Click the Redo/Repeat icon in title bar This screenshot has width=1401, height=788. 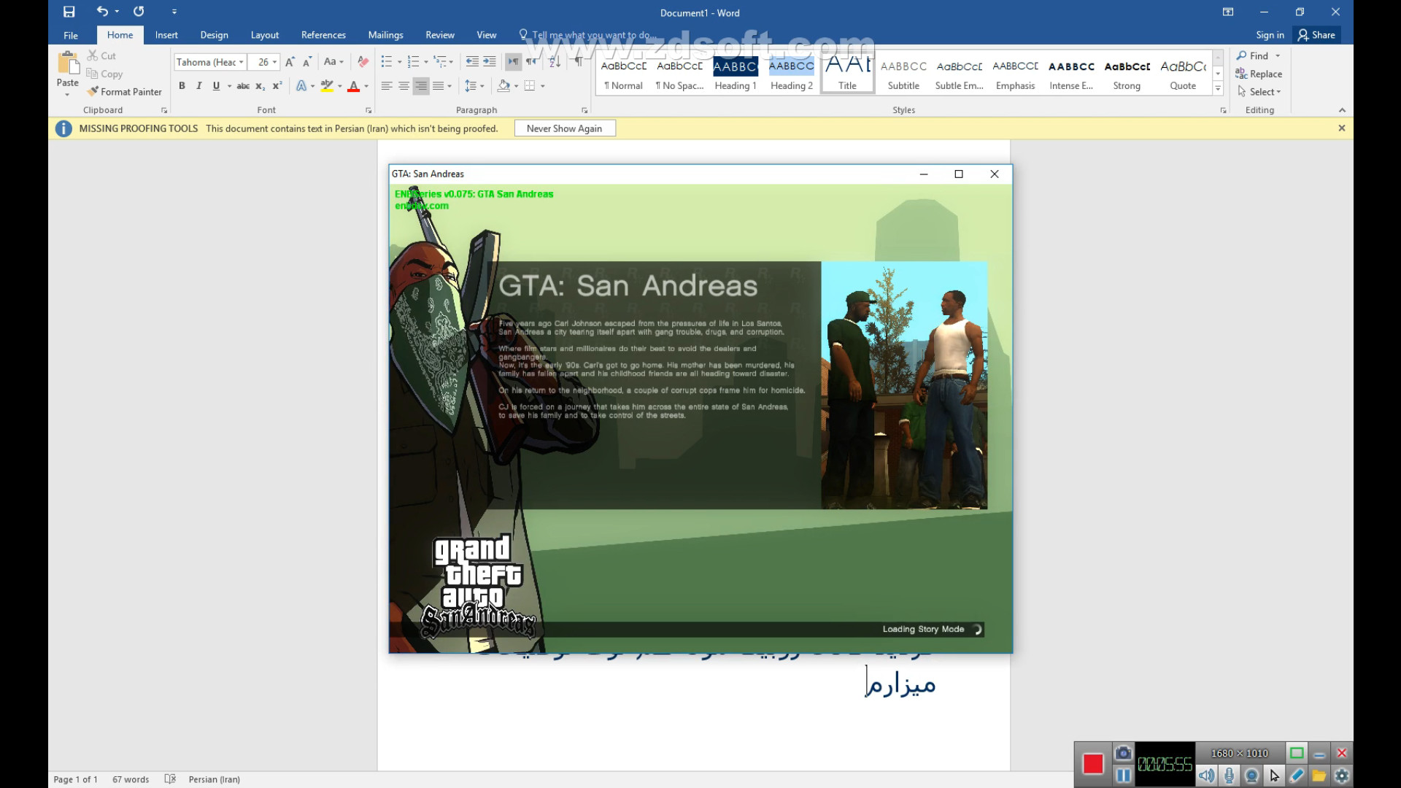click(x=139, y=12)
